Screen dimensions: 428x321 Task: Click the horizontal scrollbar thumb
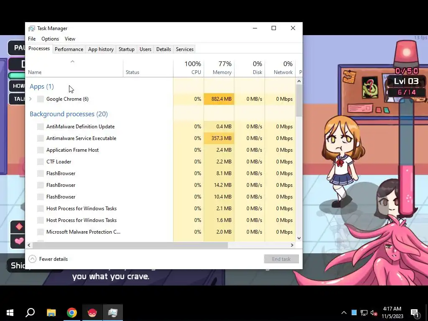130,245
